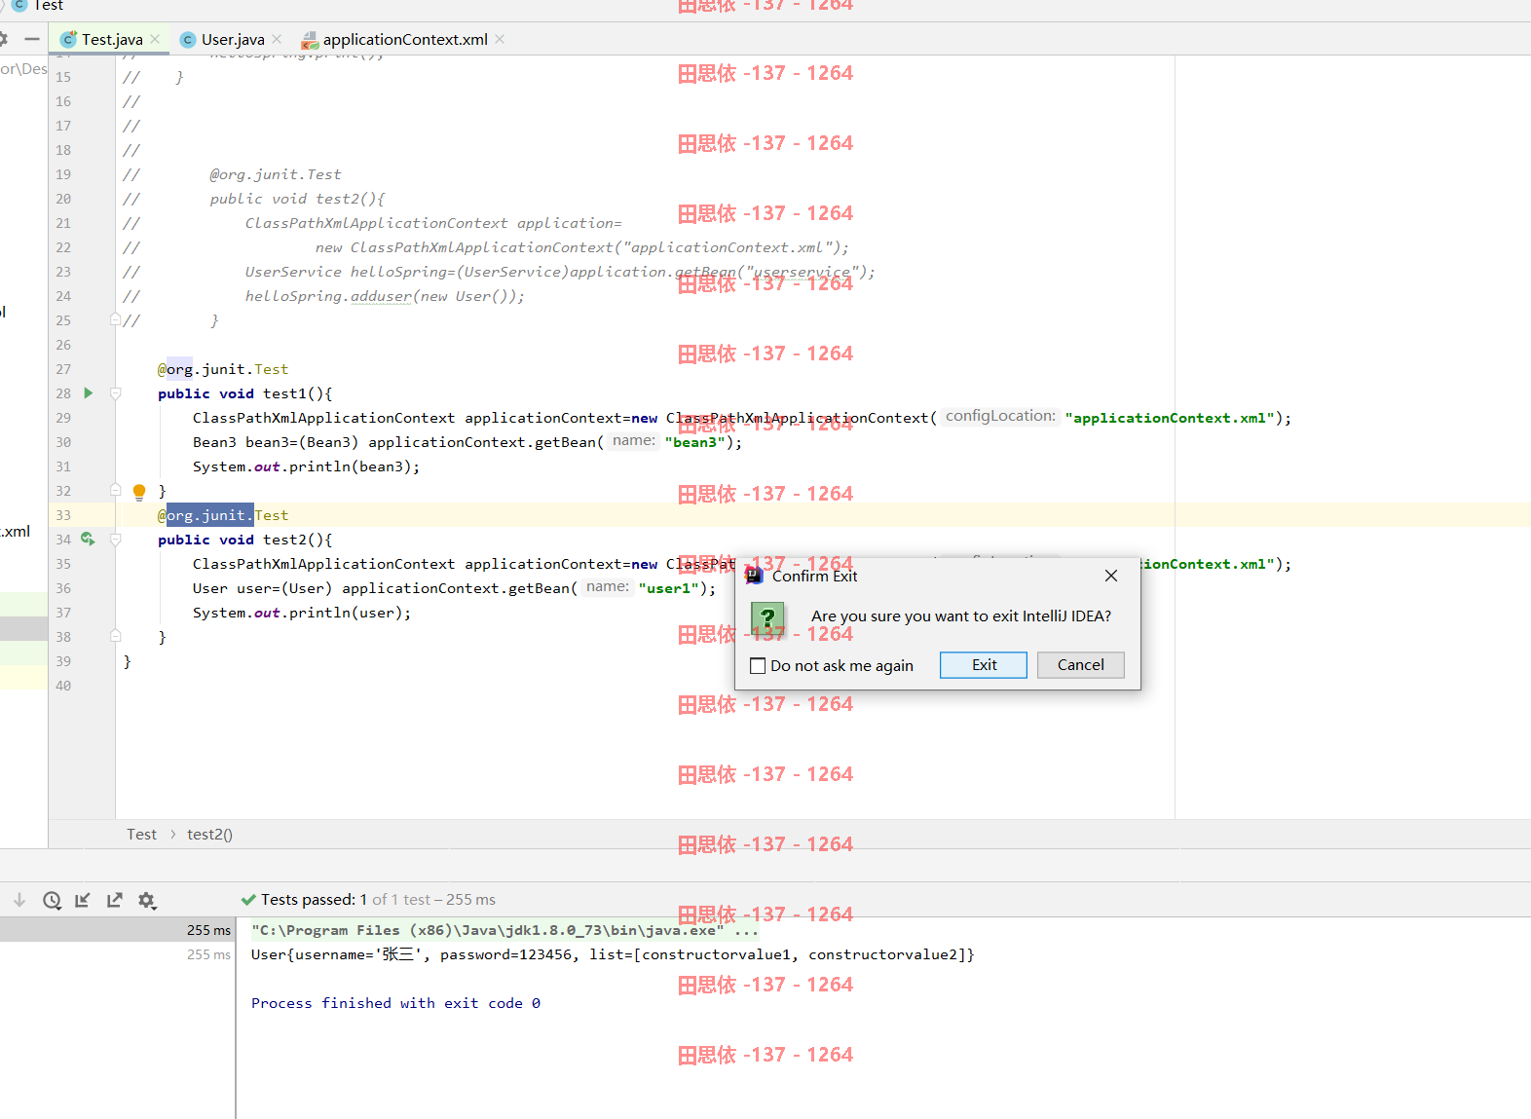Close the Test.java tab
This screenshot has height=1119, width=1531.
coord(155,39)
